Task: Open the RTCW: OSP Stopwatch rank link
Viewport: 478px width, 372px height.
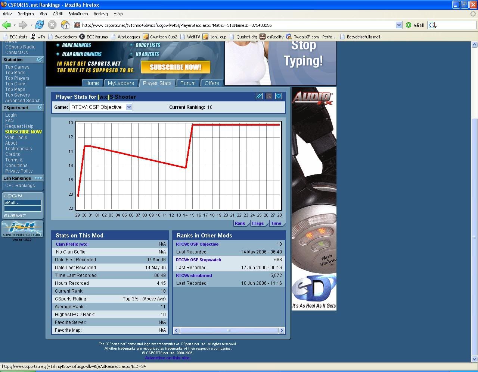Action: [x=199, y=260]
